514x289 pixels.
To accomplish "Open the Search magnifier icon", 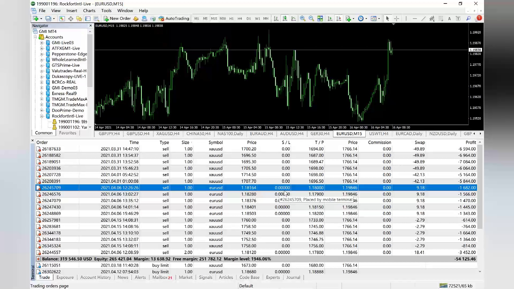I will (468, 18).
